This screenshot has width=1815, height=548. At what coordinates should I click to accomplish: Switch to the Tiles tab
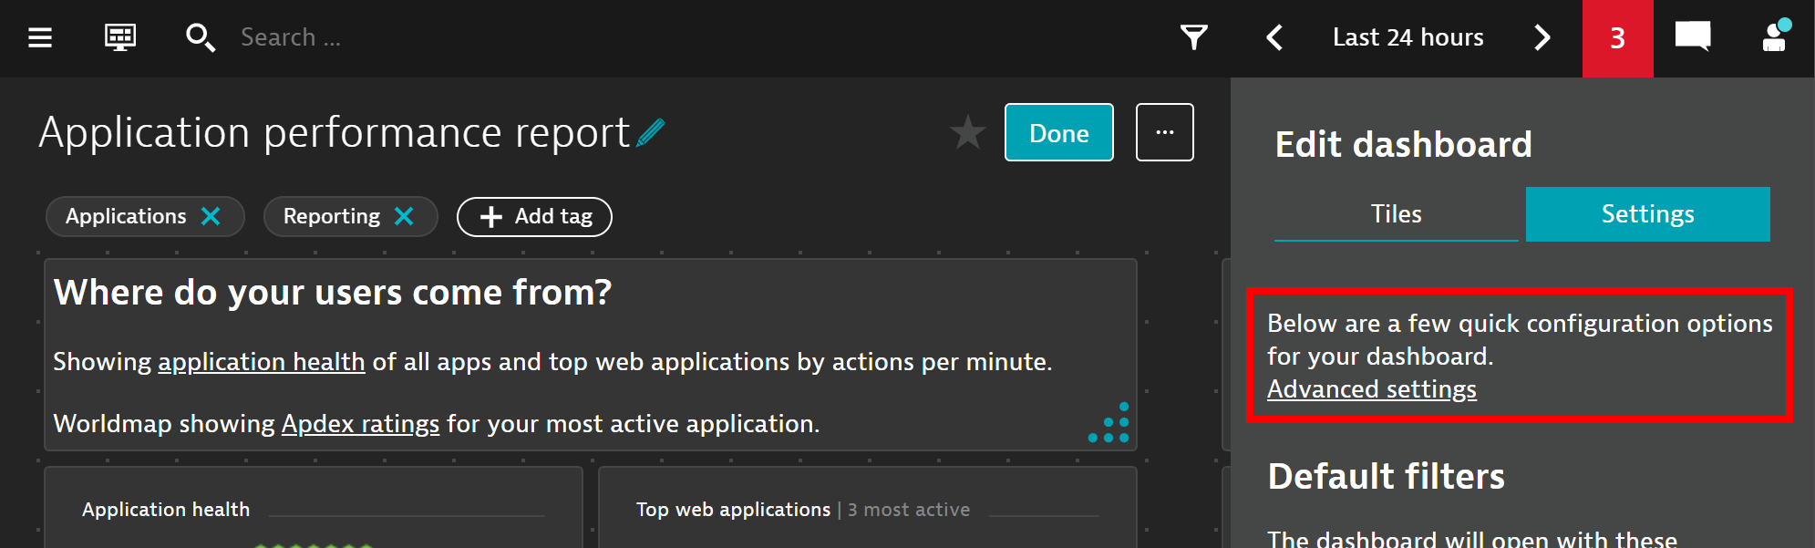click(1397, 214)
